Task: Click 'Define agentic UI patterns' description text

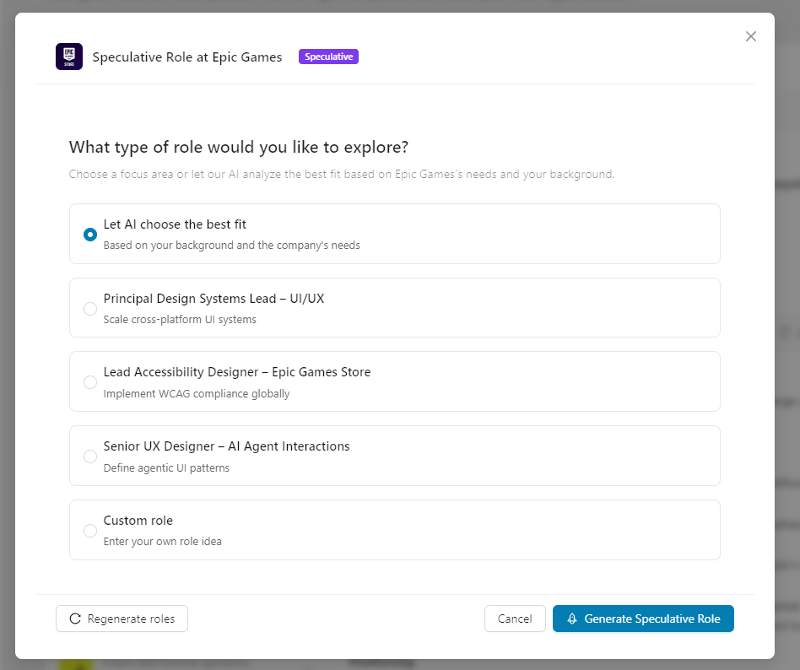Action: 166,468
